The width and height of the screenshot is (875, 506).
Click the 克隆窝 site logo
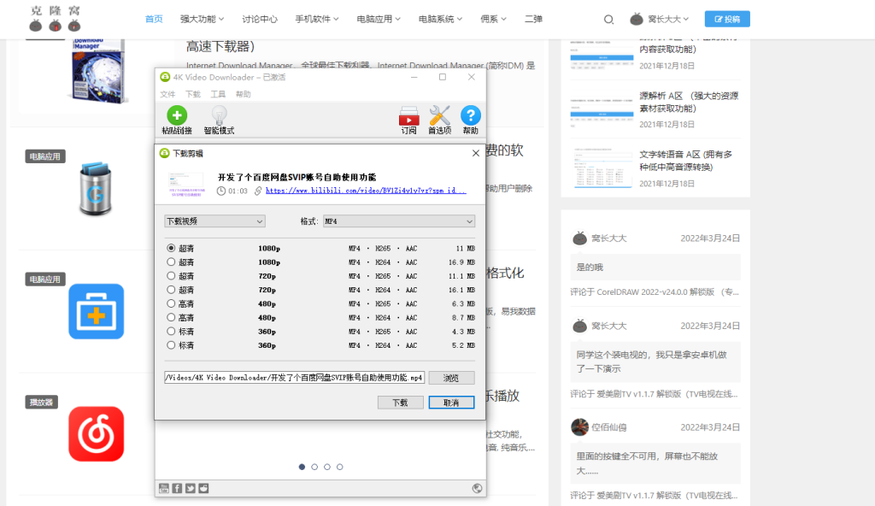(55, 19)
